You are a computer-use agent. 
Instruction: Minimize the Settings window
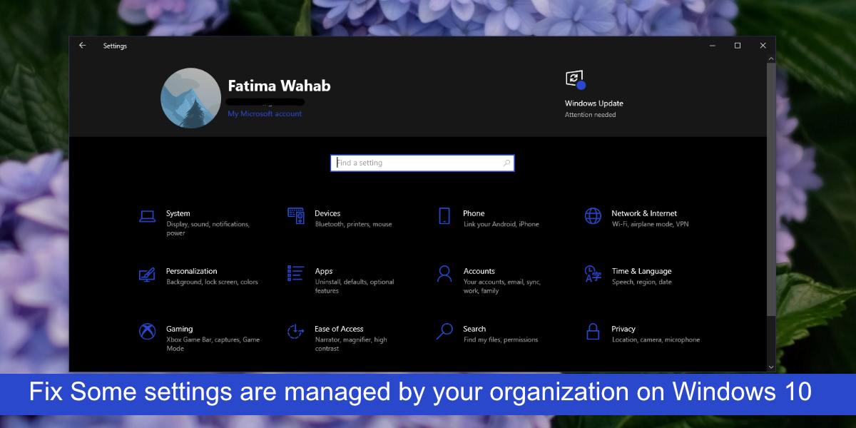point(713,46)
